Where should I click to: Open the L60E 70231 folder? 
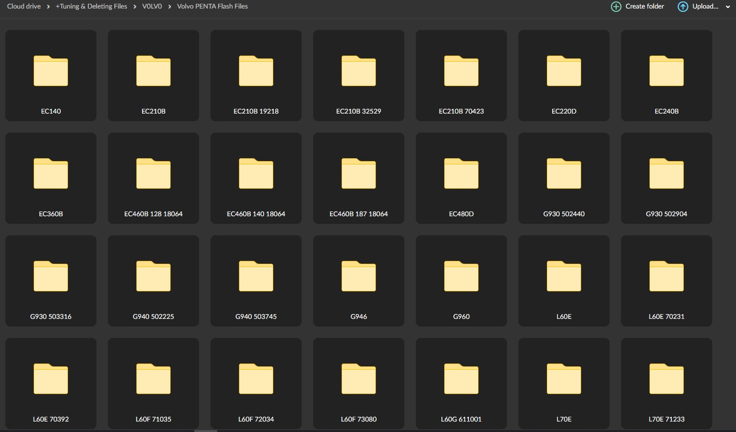pyautogui.click(x=666, y=281)
